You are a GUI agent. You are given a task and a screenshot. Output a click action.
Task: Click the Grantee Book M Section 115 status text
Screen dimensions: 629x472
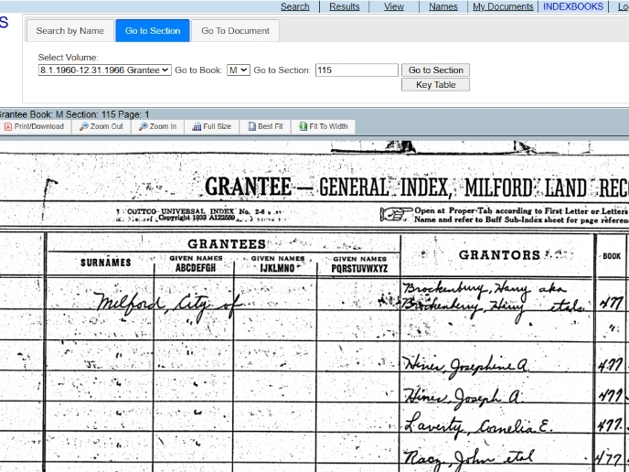click(x=75, y=114)
